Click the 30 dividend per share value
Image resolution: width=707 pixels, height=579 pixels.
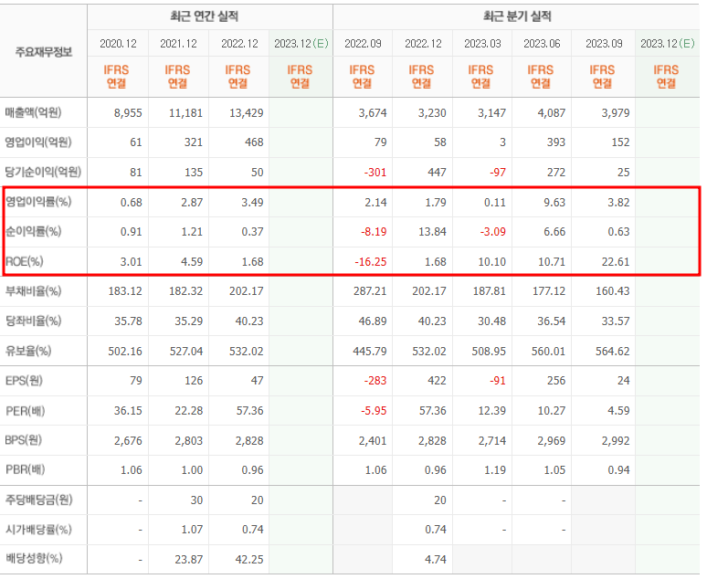196,500
